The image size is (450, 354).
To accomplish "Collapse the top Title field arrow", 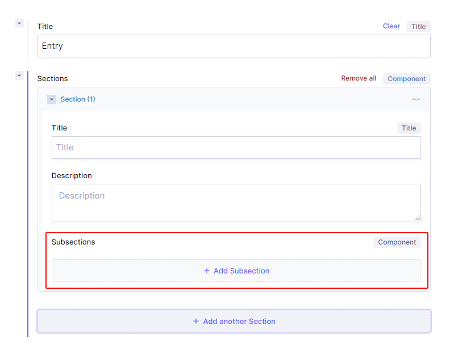I will click(x=19, y=23).
